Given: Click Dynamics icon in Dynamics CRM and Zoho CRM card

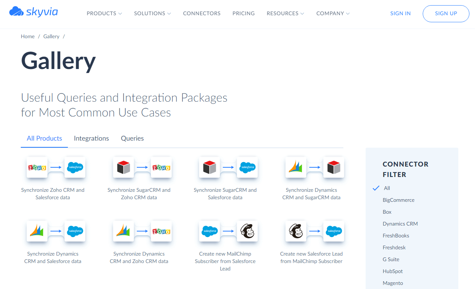Looking at the screenshot, I should (123, 231).
